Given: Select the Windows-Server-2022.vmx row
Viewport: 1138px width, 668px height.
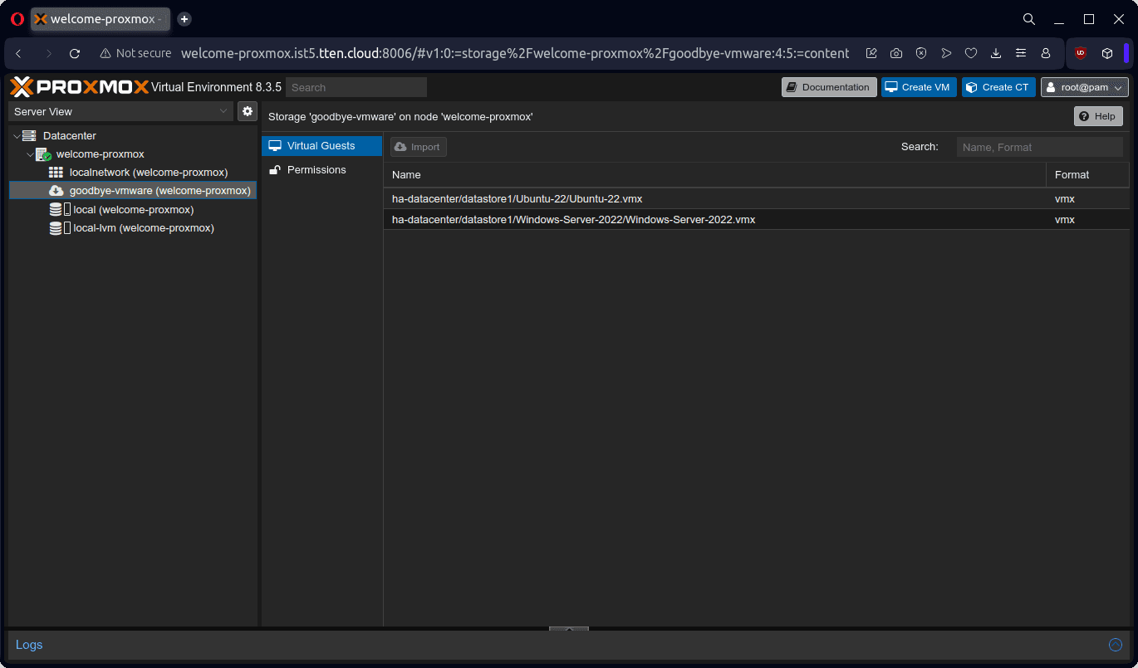Looking at the screenshot, I should (756, 220).
